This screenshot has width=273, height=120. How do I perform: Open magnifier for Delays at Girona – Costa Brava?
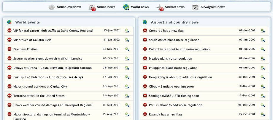(127, 68)
